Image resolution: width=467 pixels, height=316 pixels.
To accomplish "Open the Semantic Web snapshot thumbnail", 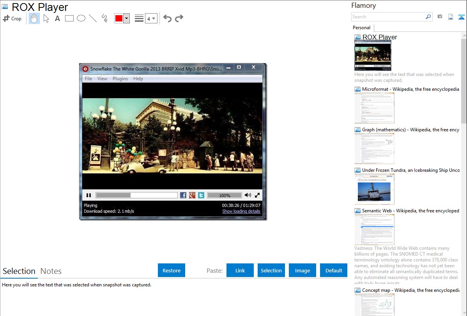I will (374, 229).
